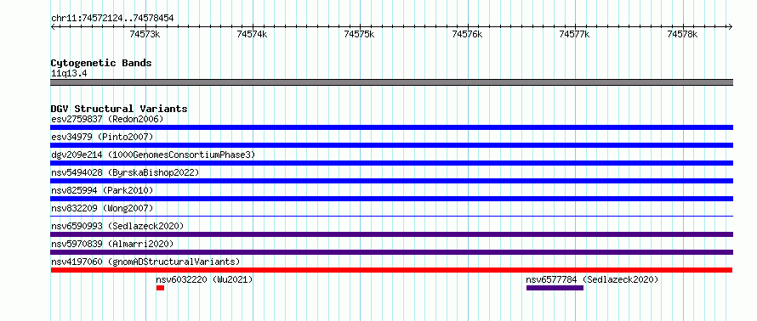Click the chr11:74572124..74578454 coordinate label
This screenshot has width=757, height=321.
112,19
